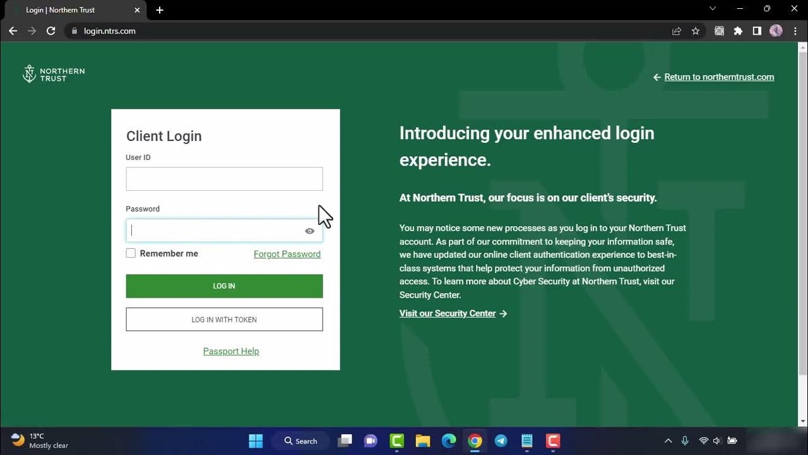Bookmark this page with the star icon
The width and height of the screenshot is (808, 455).
(x=696, y=31)
